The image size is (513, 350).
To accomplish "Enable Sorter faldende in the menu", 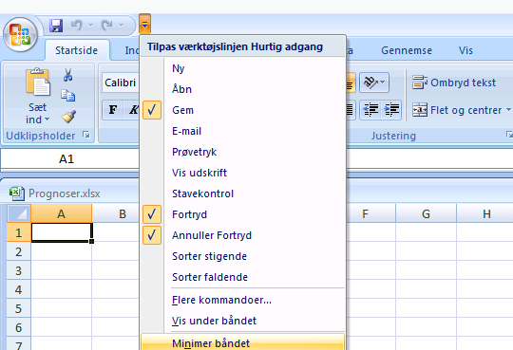I will [243, 277].
